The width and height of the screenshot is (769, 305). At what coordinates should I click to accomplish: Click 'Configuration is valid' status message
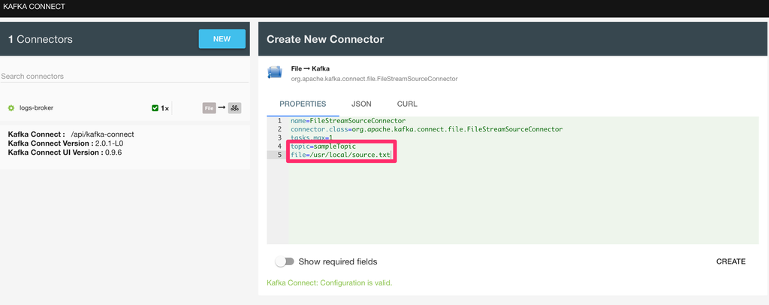click(330, 283)
